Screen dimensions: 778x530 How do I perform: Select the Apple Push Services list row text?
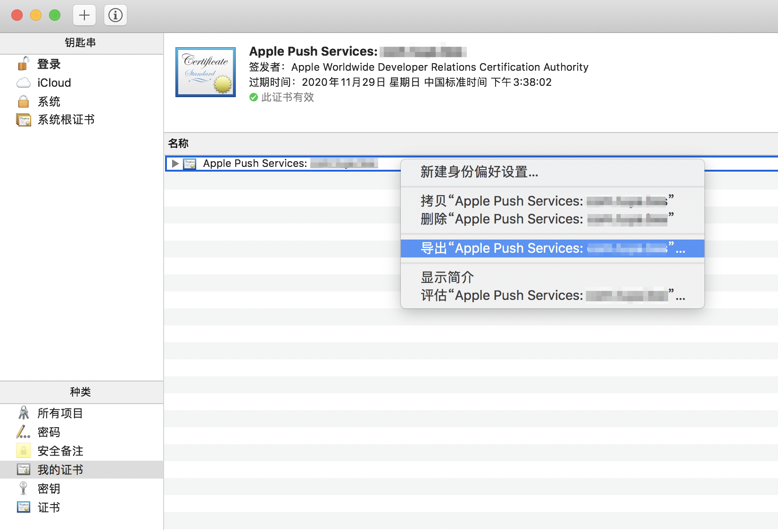290,164
